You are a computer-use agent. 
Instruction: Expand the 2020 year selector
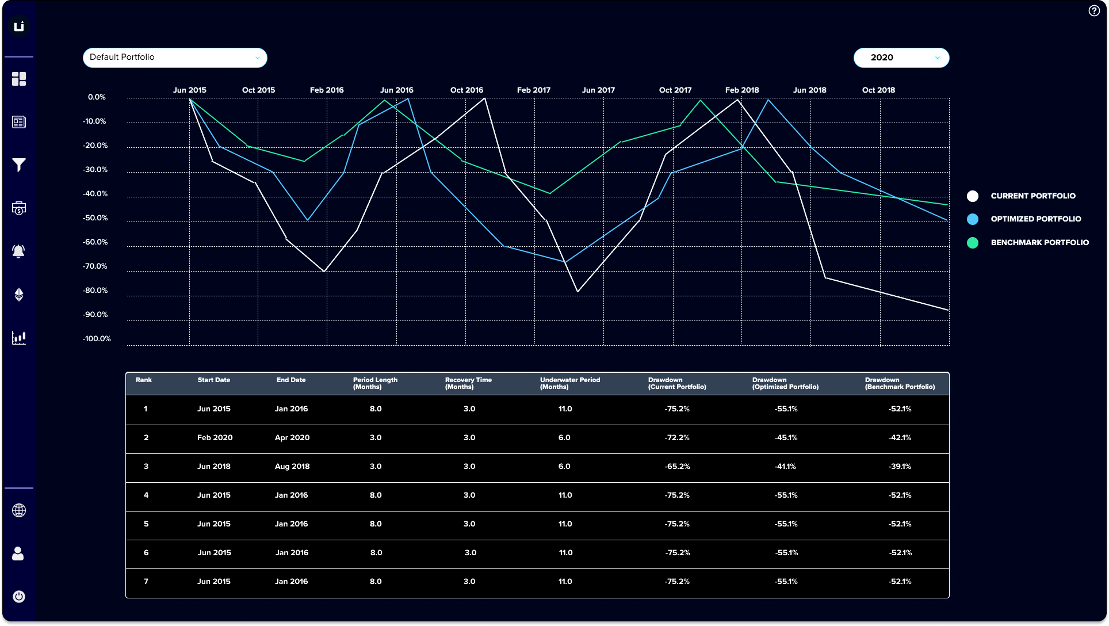[x=900, y=58]
